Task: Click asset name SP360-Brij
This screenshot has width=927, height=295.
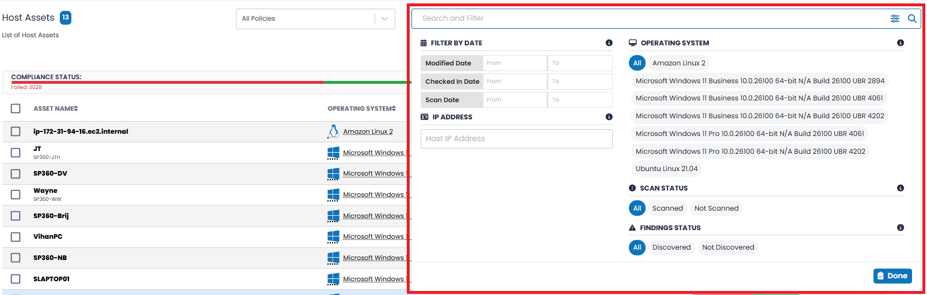Action: [51, 216]
